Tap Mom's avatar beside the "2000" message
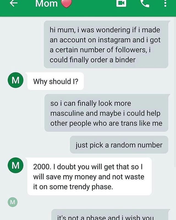Viewport: 176px width, 220px height. [16, 166]
